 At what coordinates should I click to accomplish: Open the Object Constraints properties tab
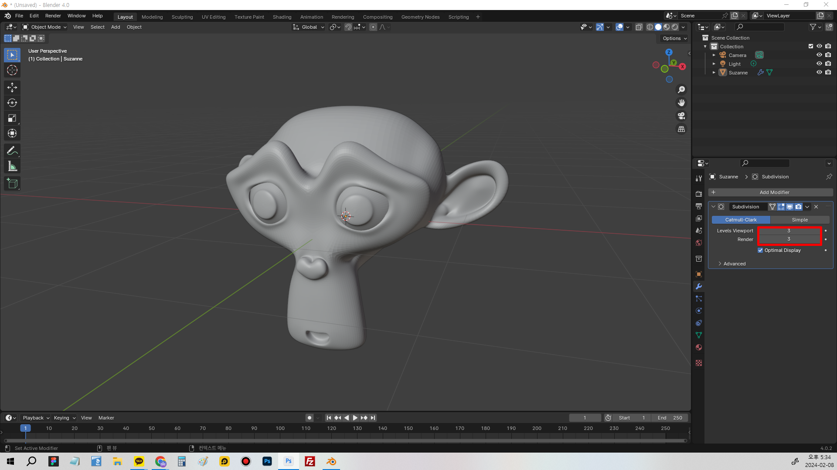click(x=699, y=323)
